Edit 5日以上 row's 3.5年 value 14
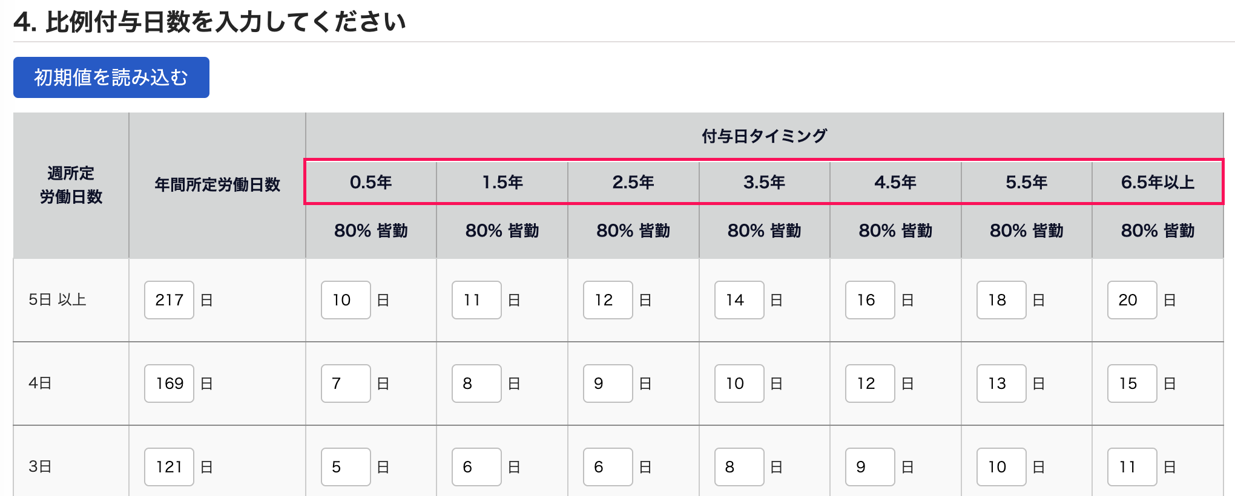The height and width of the screenshot is (496, 1235). 739,300
